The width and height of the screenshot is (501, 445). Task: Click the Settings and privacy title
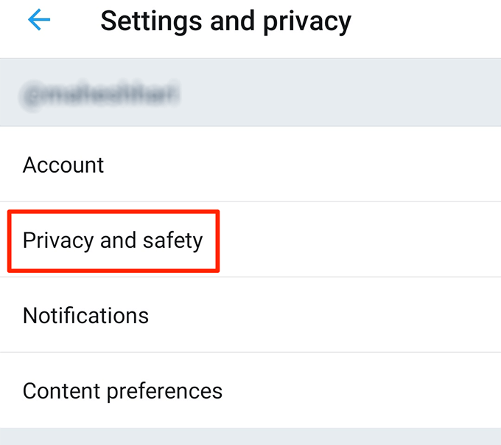tap(225, 21)
